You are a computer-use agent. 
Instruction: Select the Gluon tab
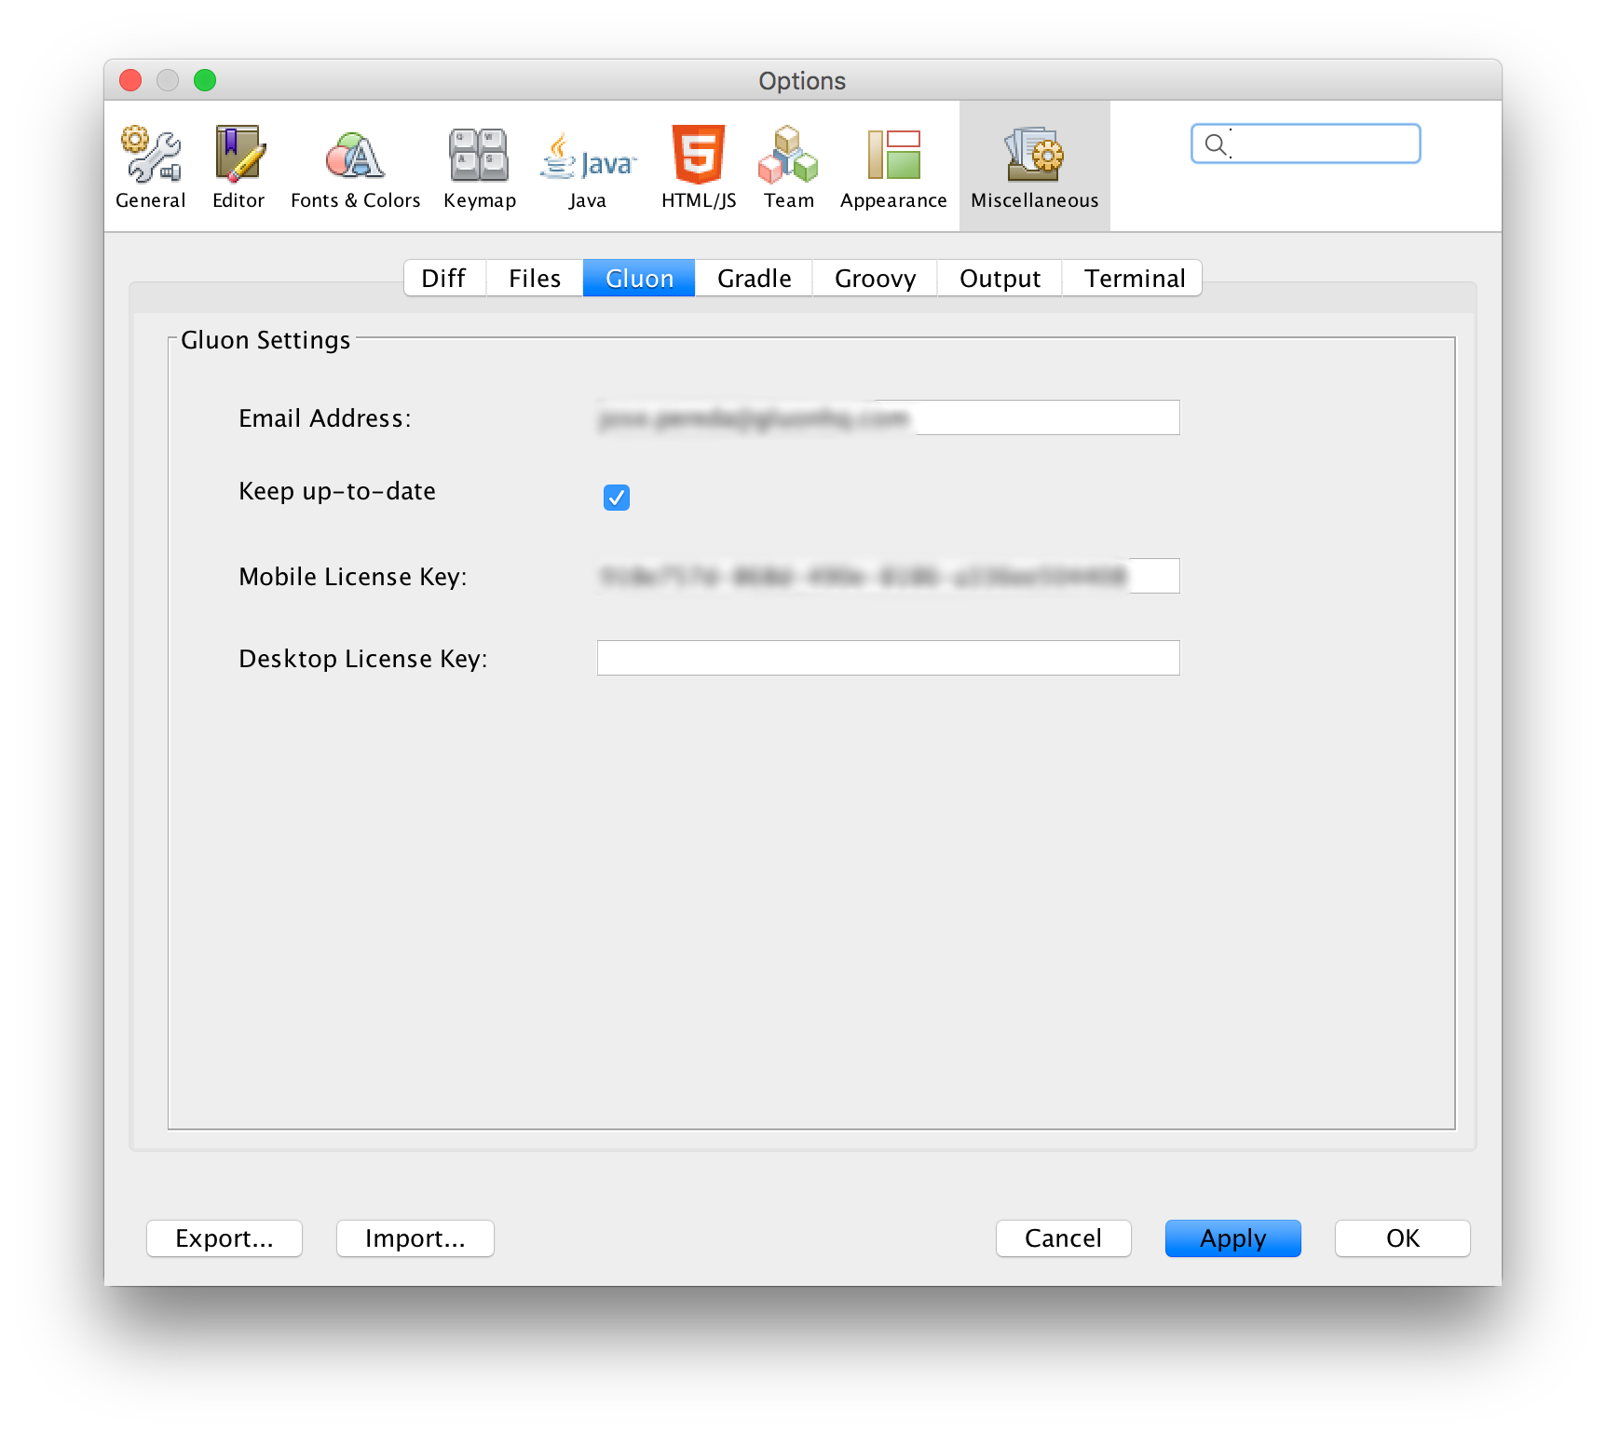coord(639,279)
